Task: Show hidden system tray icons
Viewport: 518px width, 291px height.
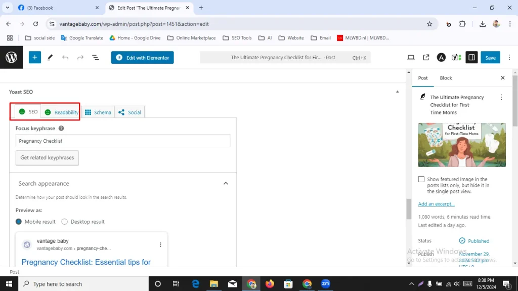Action: pos(411,284)
